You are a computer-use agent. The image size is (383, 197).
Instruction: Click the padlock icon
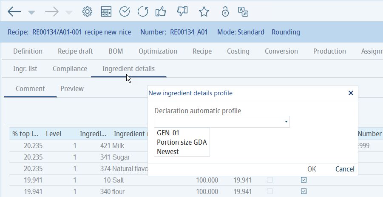click(225, 11)
